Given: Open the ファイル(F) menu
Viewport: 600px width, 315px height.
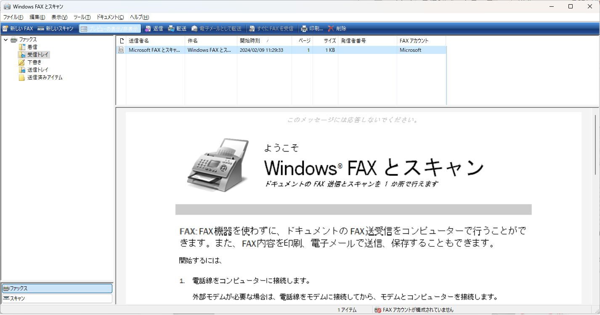Looking at the screenshot, I should tap(13, 17).
